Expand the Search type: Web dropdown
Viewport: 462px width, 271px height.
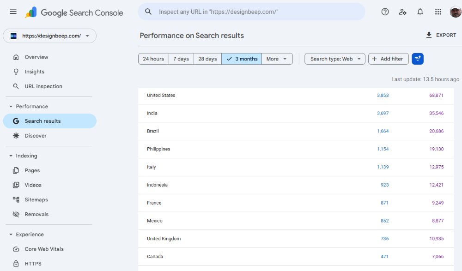pyautogui.click(x=335, y=59)
